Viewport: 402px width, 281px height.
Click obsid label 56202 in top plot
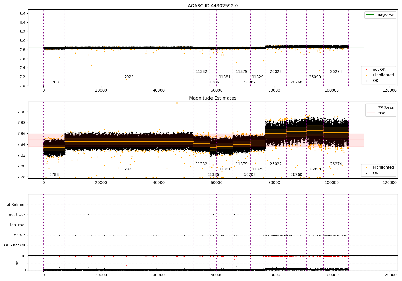pos(250,82)
